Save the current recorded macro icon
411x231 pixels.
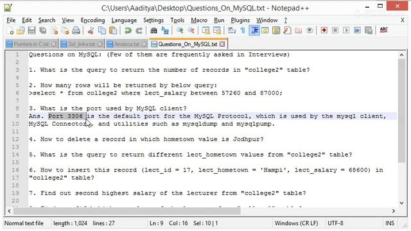[369, 31]
